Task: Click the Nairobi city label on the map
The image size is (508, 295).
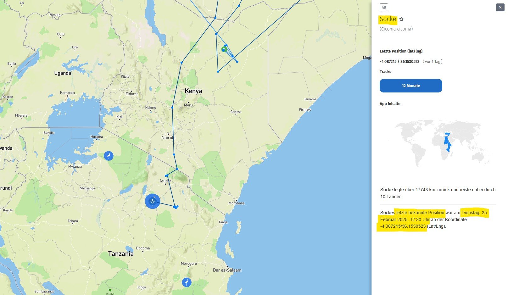Action: click(168, 138)
